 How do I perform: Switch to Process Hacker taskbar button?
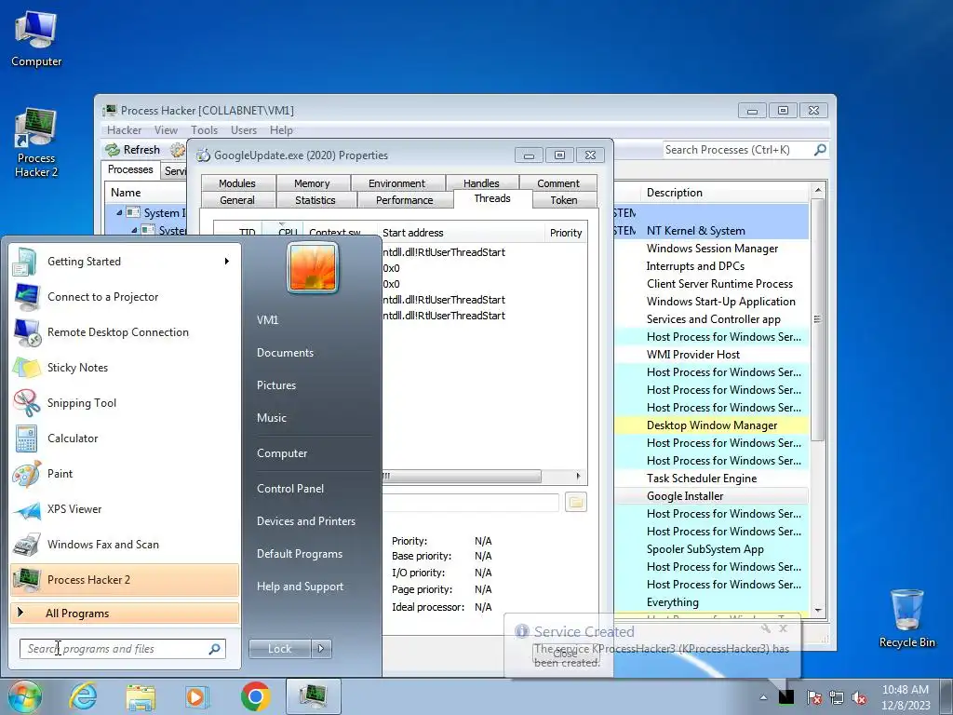pos(313,696)
